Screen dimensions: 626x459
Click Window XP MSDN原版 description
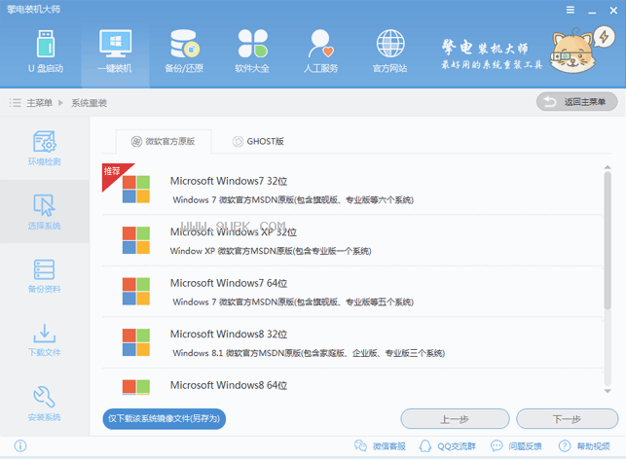(x=271, y=251)
